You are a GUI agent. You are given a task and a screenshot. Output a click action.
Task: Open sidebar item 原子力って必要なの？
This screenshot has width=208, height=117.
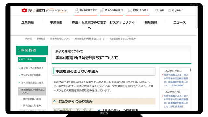point(32,68)
